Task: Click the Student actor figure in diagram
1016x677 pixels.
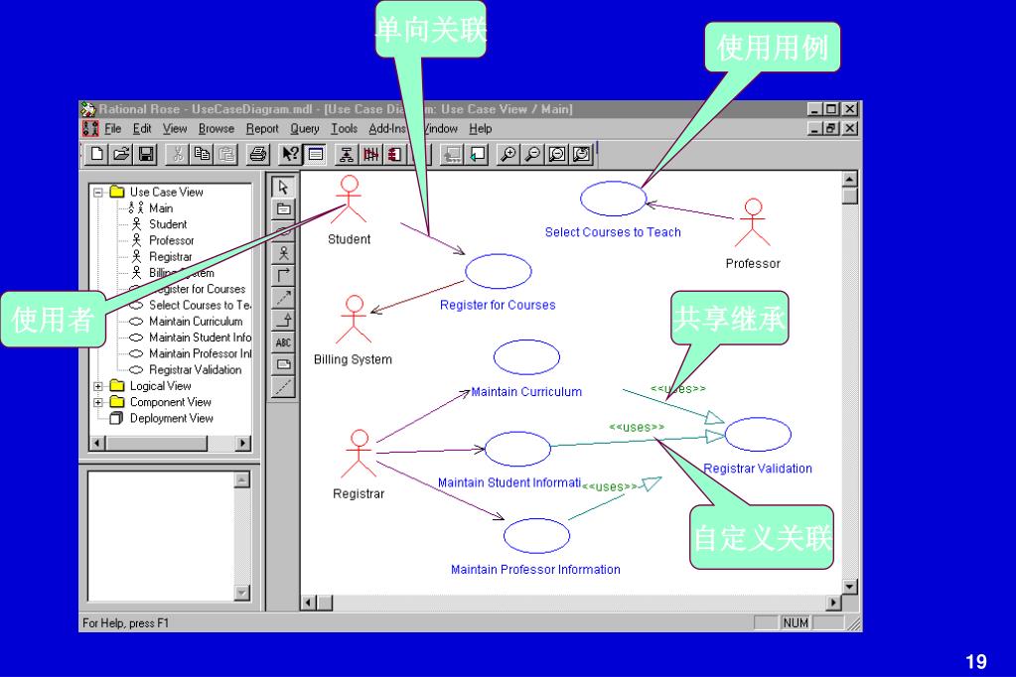Action: point(350,199)
